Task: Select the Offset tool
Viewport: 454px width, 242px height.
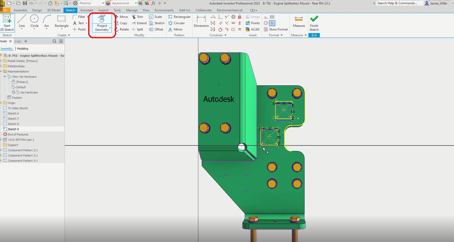Action: coord(156,29)
